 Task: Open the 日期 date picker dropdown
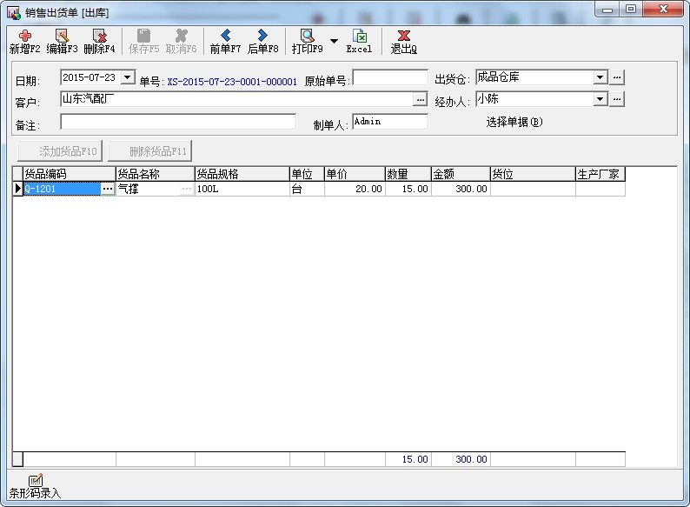(128, 77)
